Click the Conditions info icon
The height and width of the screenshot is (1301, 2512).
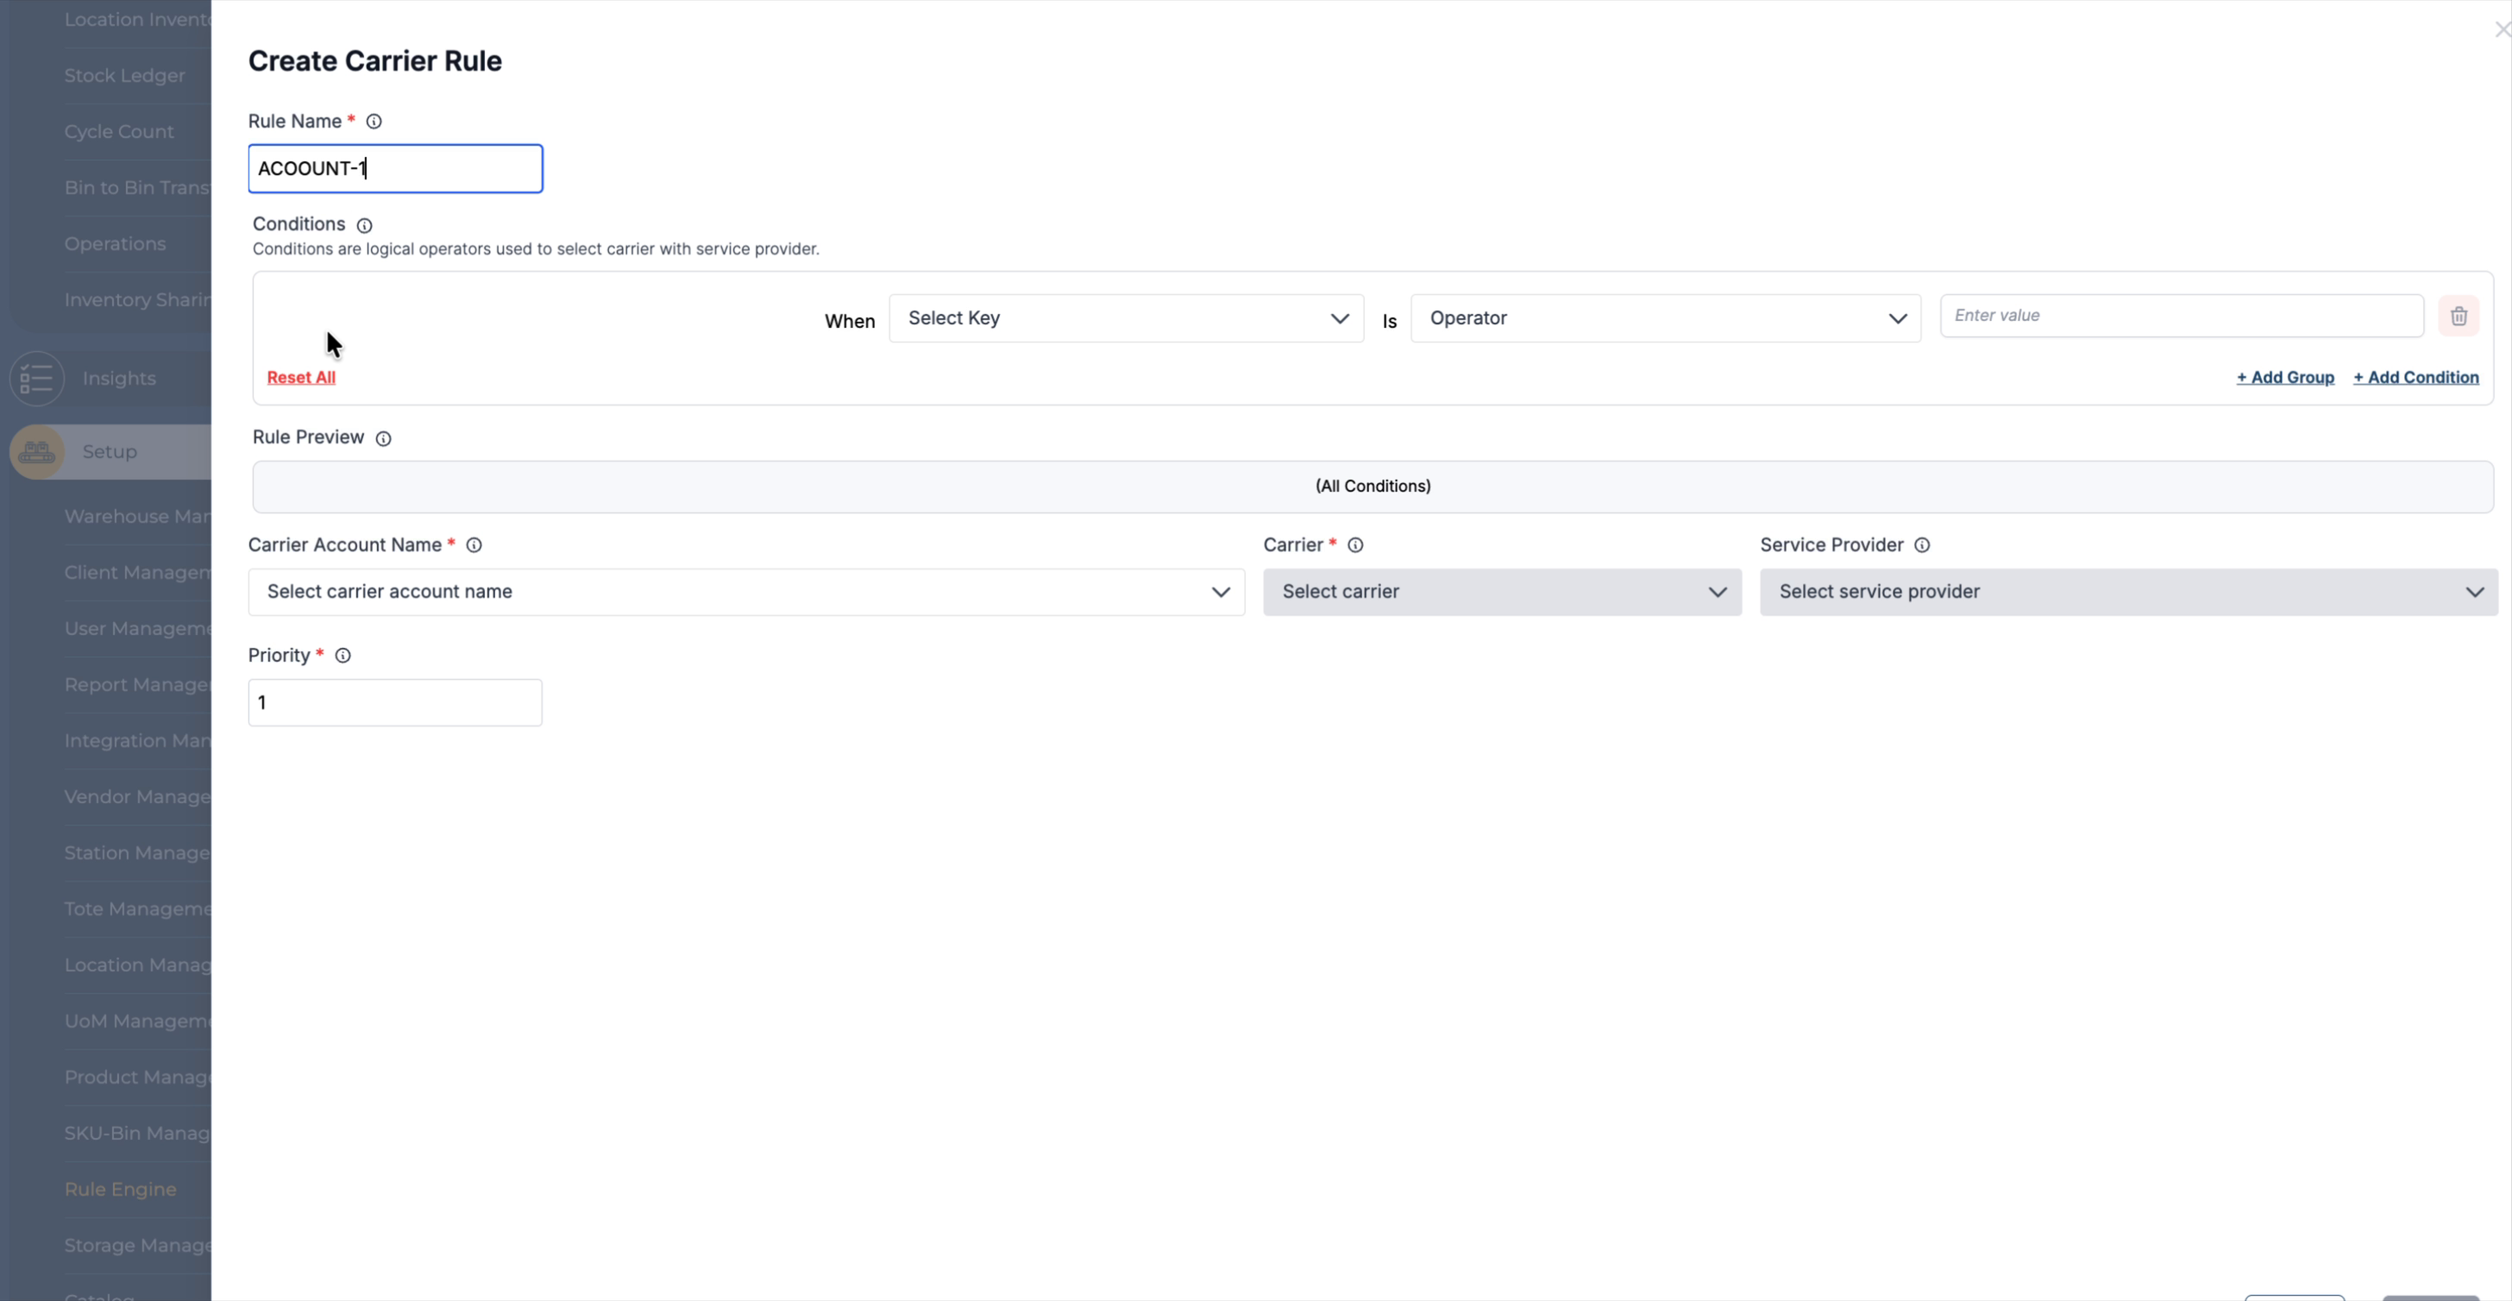tap(365, 225)
